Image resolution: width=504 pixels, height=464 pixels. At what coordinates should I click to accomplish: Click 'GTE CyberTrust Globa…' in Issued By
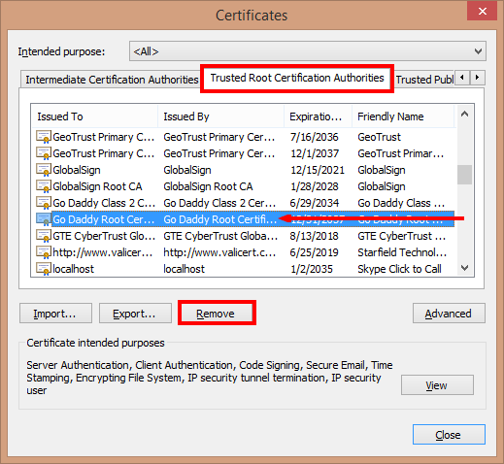pyautogui.click(x=220, y=236)
